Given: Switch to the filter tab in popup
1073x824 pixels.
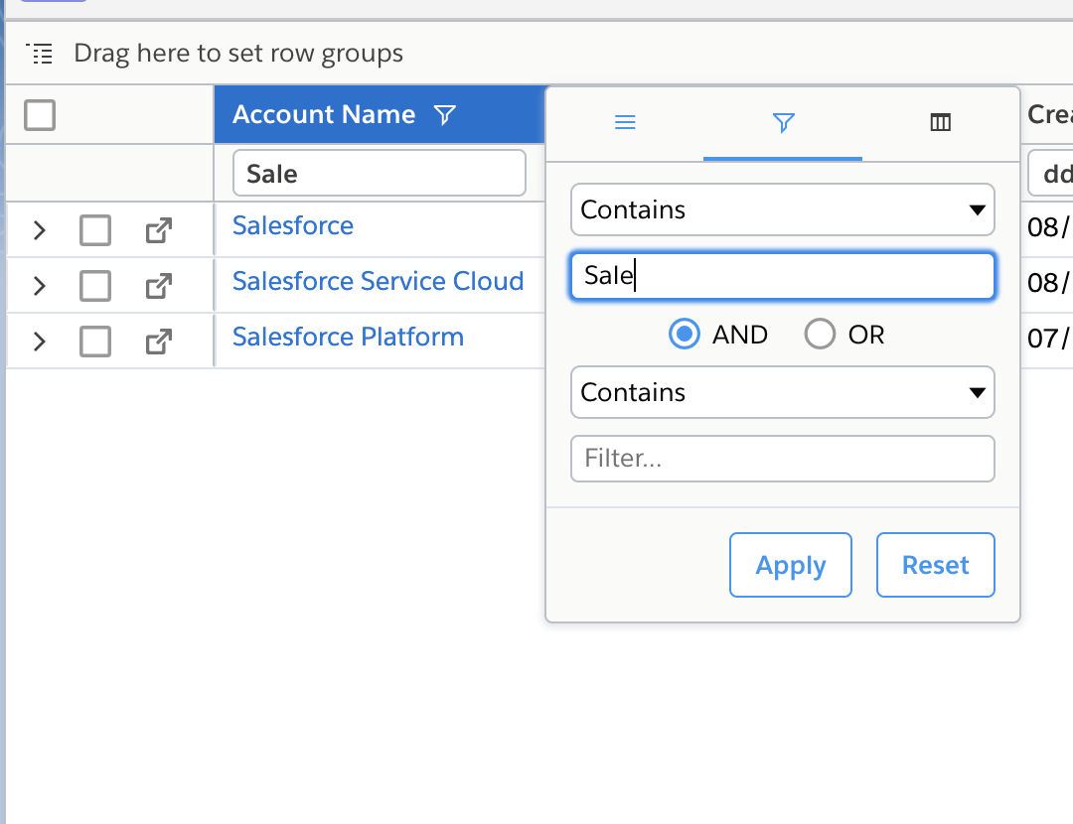Looking at the screenshot, I should pyautogui.click(x=783, y=123).
